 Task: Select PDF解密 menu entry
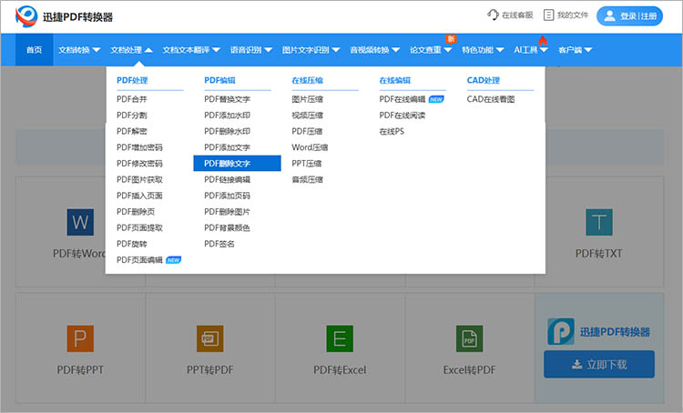[132, 131]
